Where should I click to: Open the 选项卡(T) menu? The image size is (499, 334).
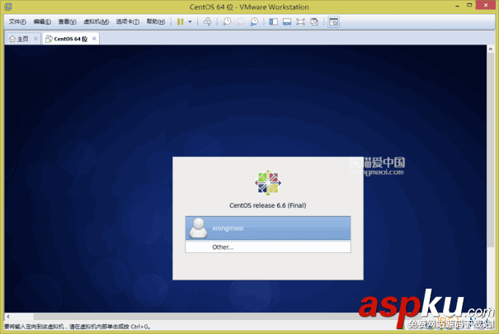click(128, 21)
